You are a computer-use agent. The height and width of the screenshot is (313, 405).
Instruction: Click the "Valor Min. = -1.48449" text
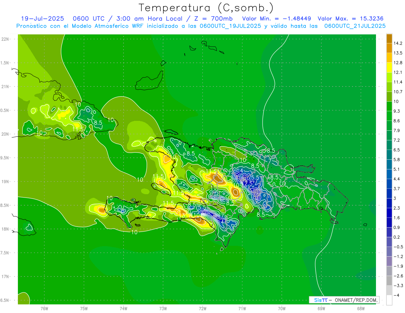pos(277,19)
